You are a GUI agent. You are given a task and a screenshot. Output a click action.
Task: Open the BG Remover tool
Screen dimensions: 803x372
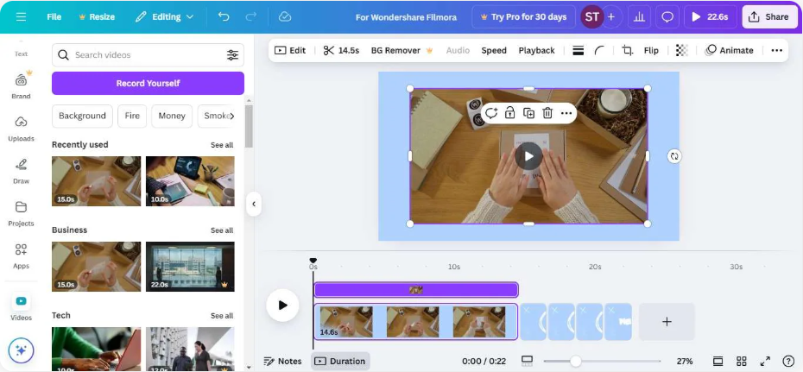coord(402,50)
